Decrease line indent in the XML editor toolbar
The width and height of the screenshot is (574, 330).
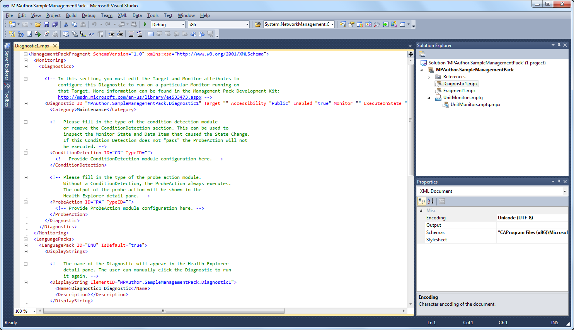pos(112,34)
